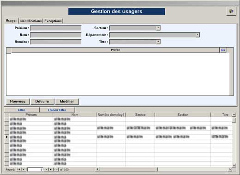Viewport: 240px width, 175px height.
Task: Click the Titre column header in grid
Action: click(222, 115)
